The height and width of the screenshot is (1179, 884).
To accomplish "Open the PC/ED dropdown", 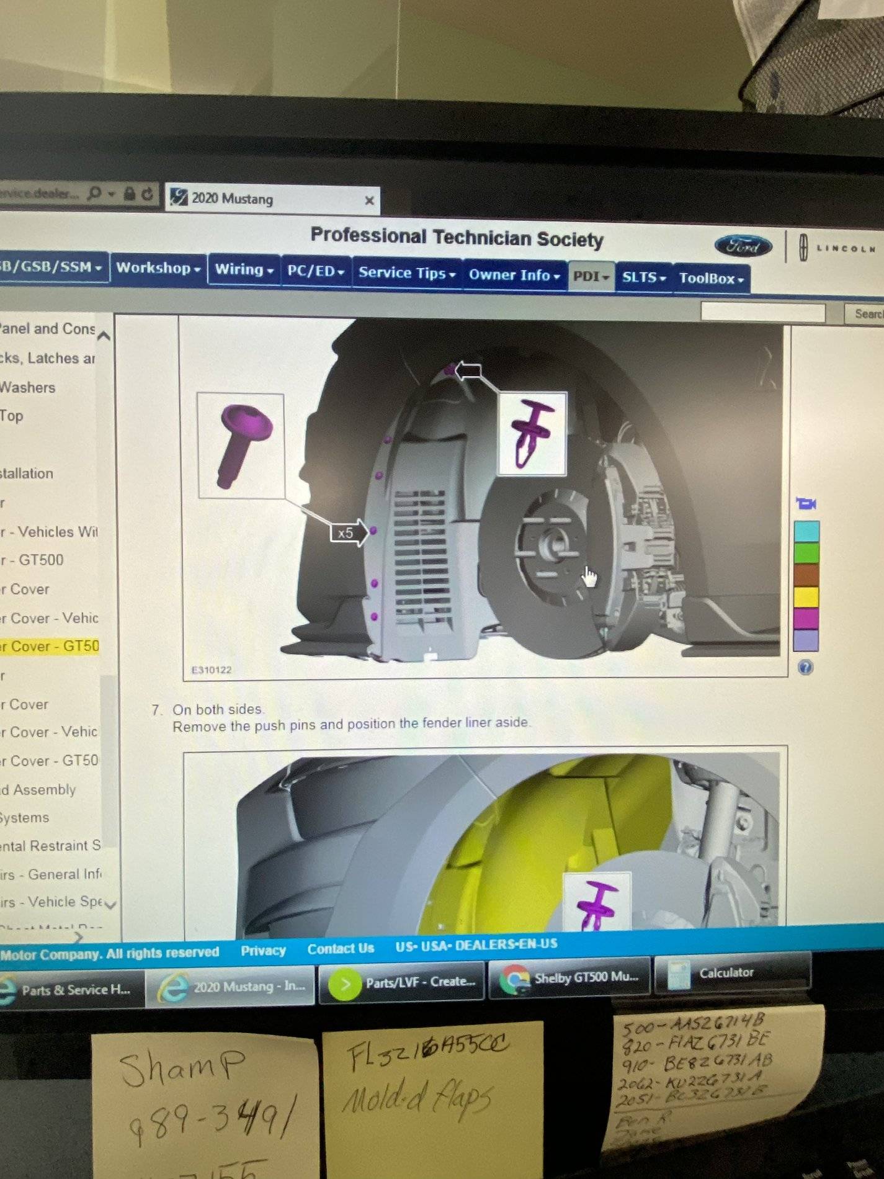I will coord(316,271).
